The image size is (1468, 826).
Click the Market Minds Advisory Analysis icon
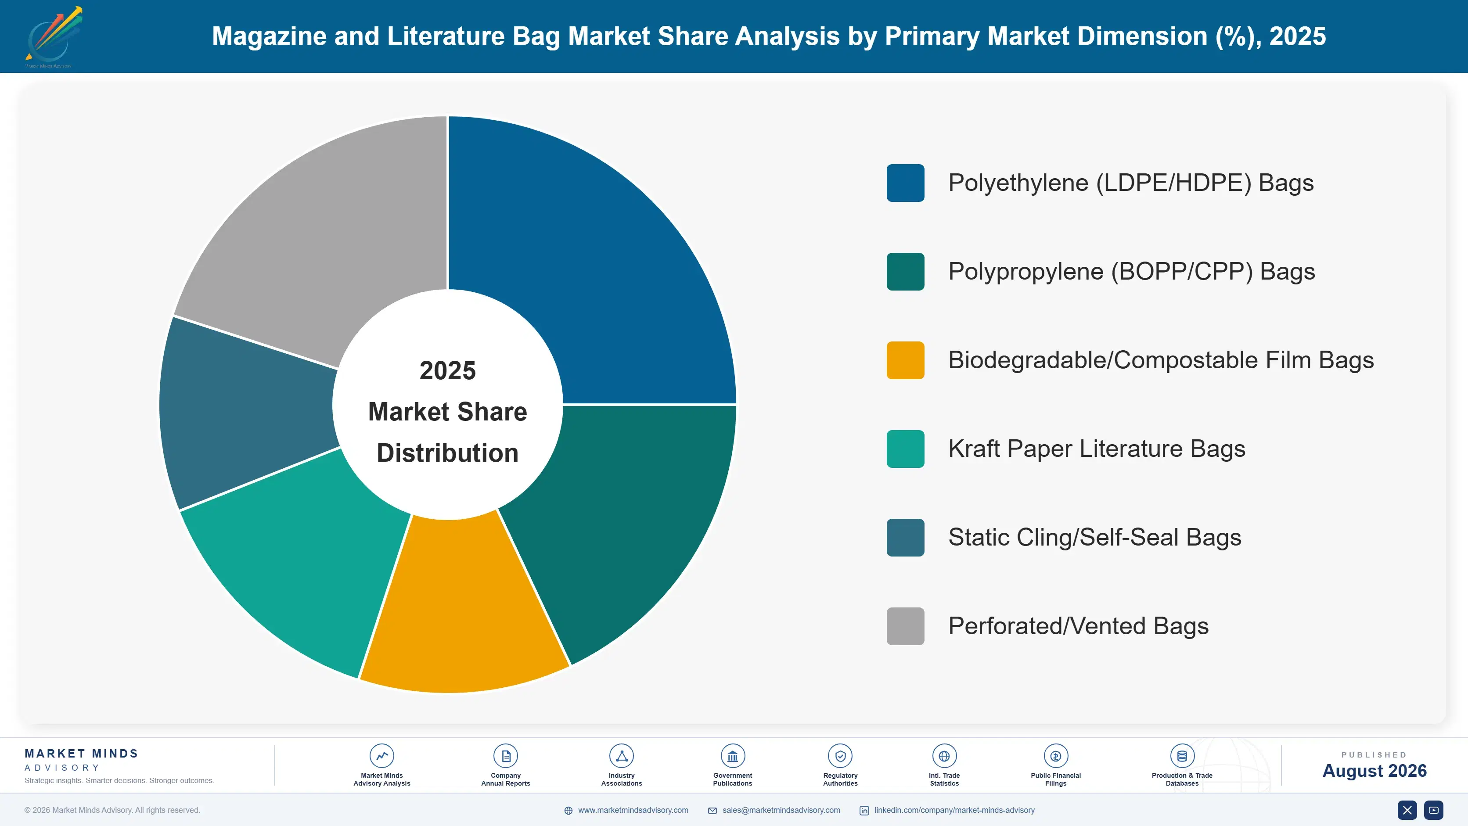(381, 756)
